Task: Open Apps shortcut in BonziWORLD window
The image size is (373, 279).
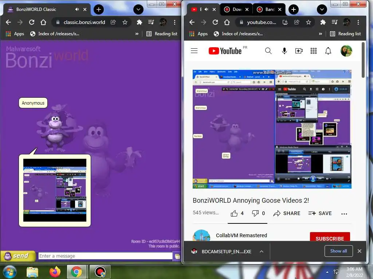Action: click(15, 34)
